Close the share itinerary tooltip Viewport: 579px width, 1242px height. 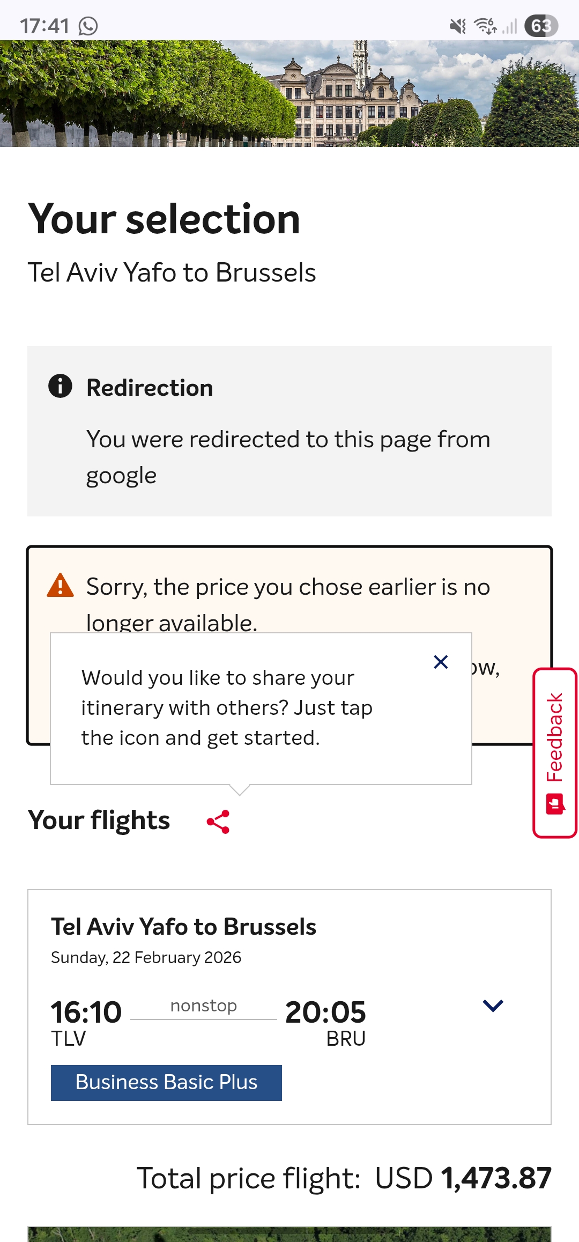pos(441,662)
